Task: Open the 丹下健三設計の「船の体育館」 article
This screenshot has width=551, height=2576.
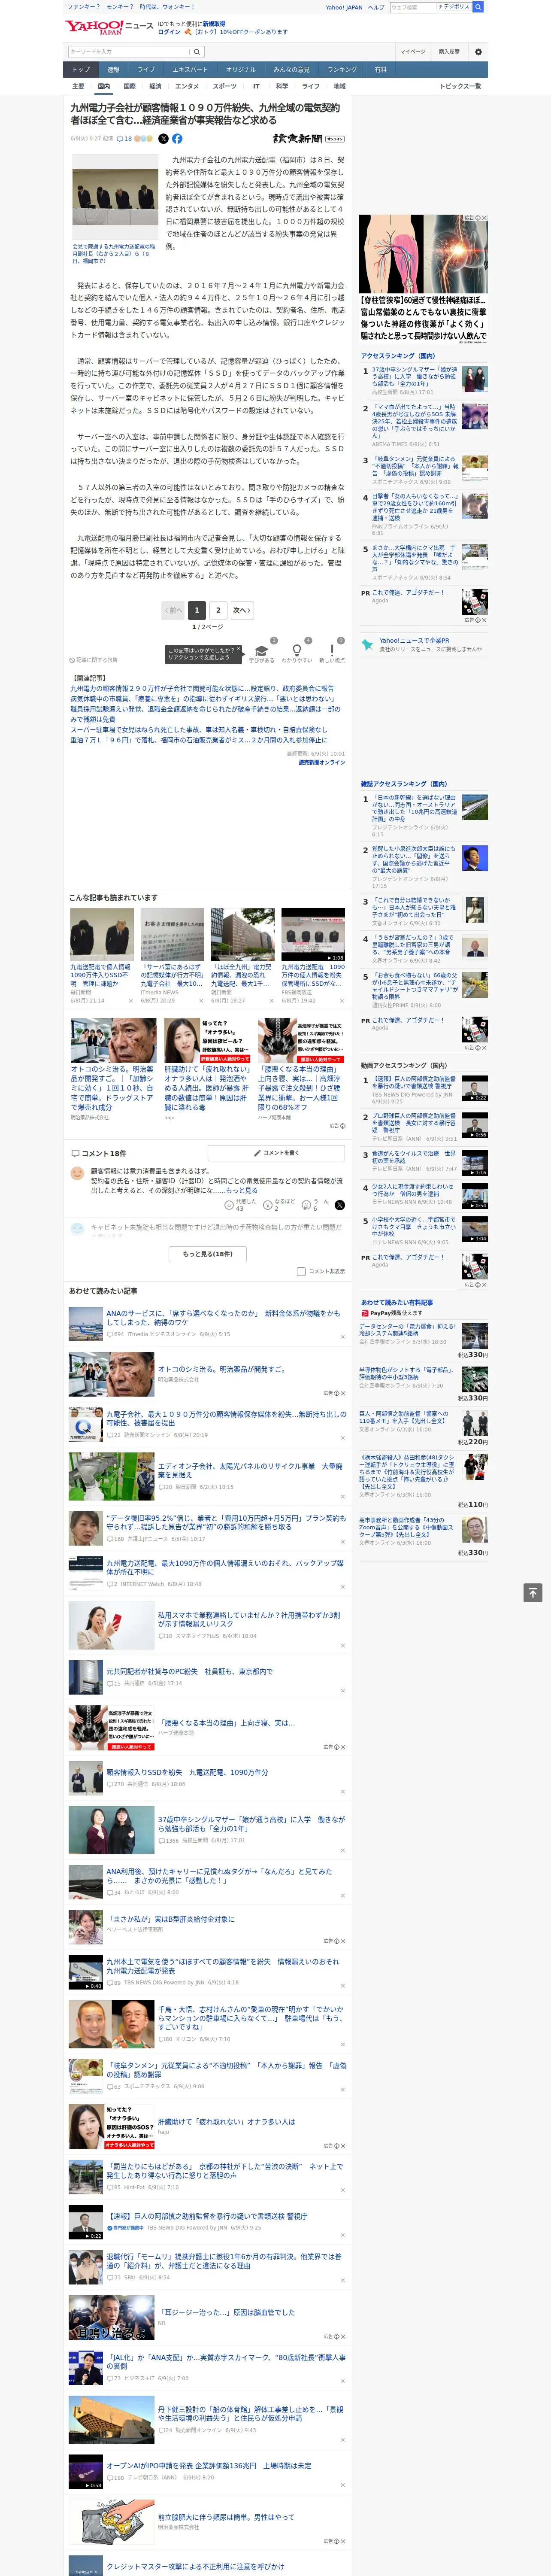Action: pos(251,2414)
